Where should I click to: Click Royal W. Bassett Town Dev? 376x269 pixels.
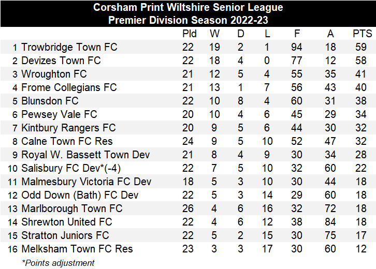pyautogui.click(x=85, y=155)
